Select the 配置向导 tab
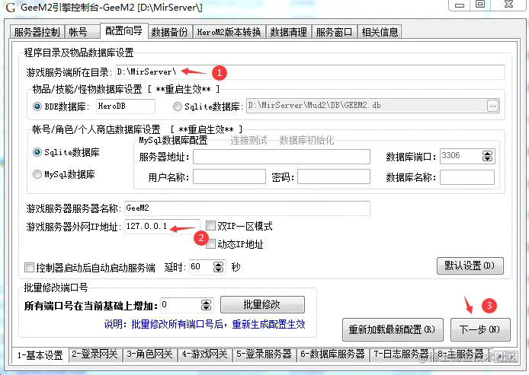This screenshot has width=529, height=375. tap(123, 31)
